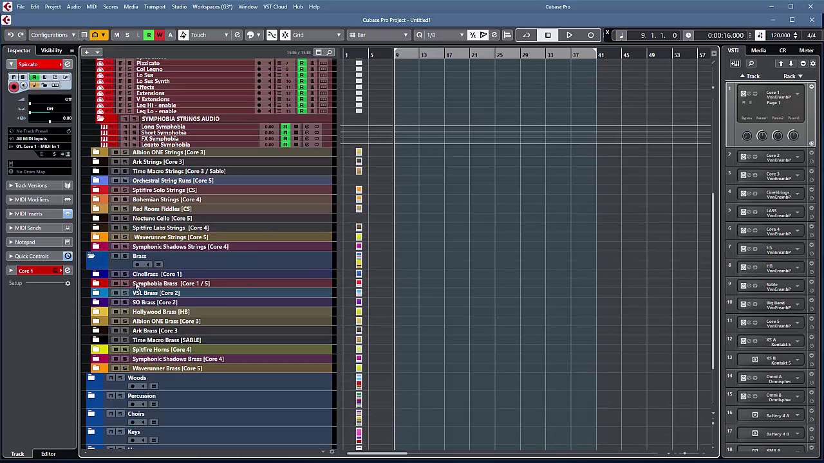Solo the Ark Brass [Core 3] track
Screen dimensions: 824x463
(124, 331)
